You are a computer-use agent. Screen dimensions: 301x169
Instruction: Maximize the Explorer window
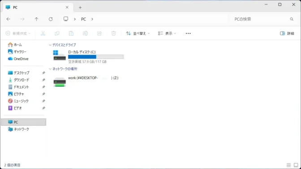pos(280,4)
